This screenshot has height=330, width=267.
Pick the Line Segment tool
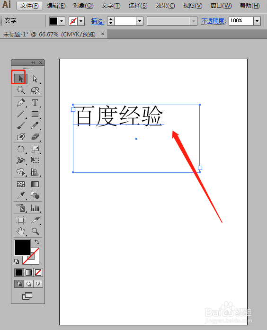coord(21,114)
